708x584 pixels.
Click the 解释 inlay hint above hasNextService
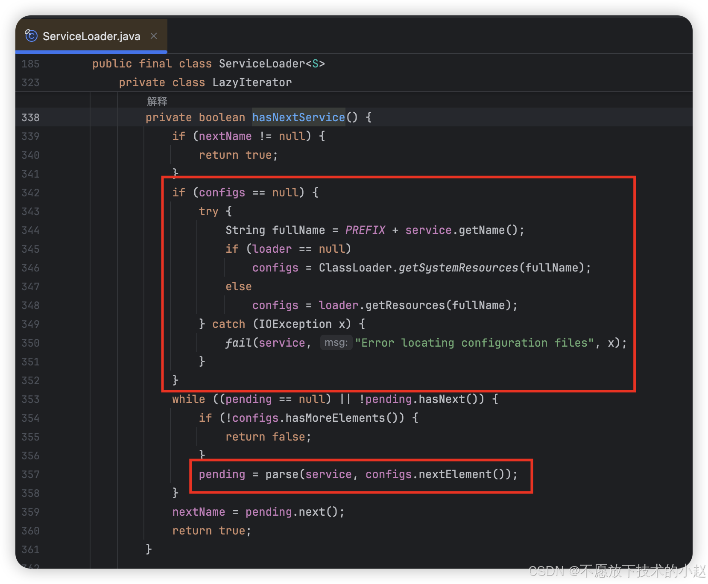[157, 101]
